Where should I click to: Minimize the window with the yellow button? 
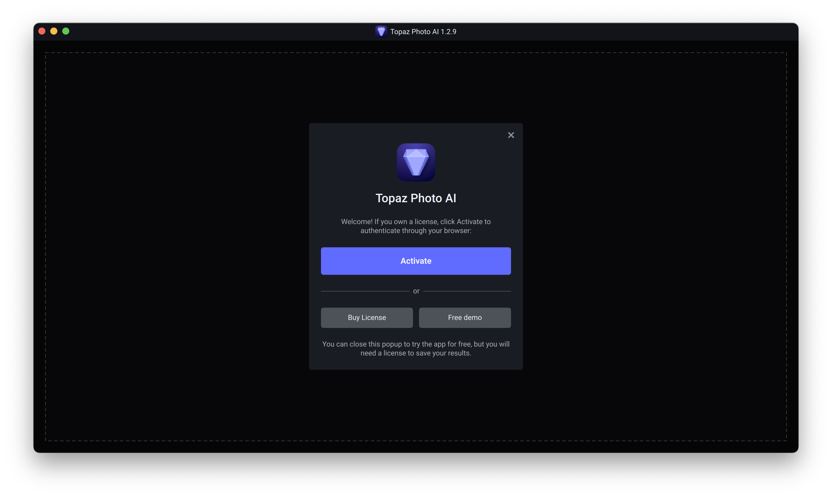click(x=53, y=31)
